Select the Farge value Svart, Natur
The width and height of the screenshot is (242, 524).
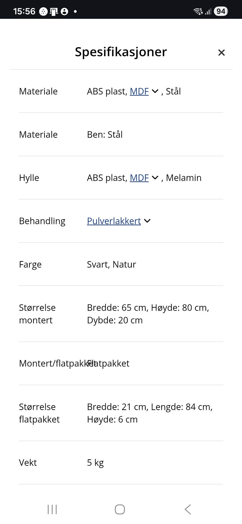coord(111,264)
